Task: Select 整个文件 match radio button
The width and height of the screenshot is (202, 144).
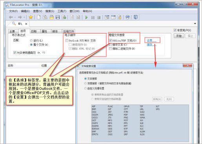Action: [x=31, y=45]
